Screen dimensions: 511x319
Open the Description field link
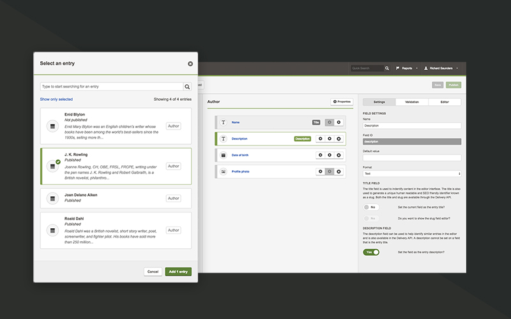[x=240, y=138]
